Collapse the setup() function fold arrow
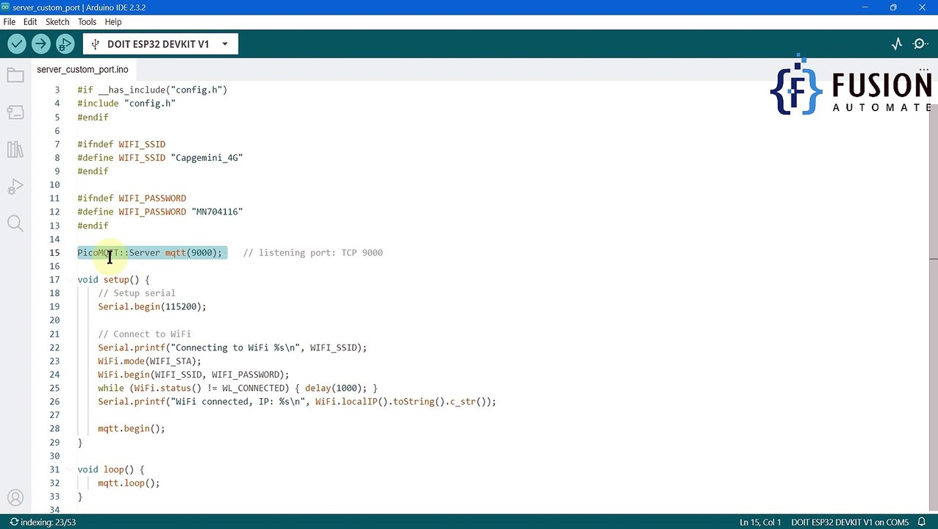938x529 pixels. coord(70,280)
